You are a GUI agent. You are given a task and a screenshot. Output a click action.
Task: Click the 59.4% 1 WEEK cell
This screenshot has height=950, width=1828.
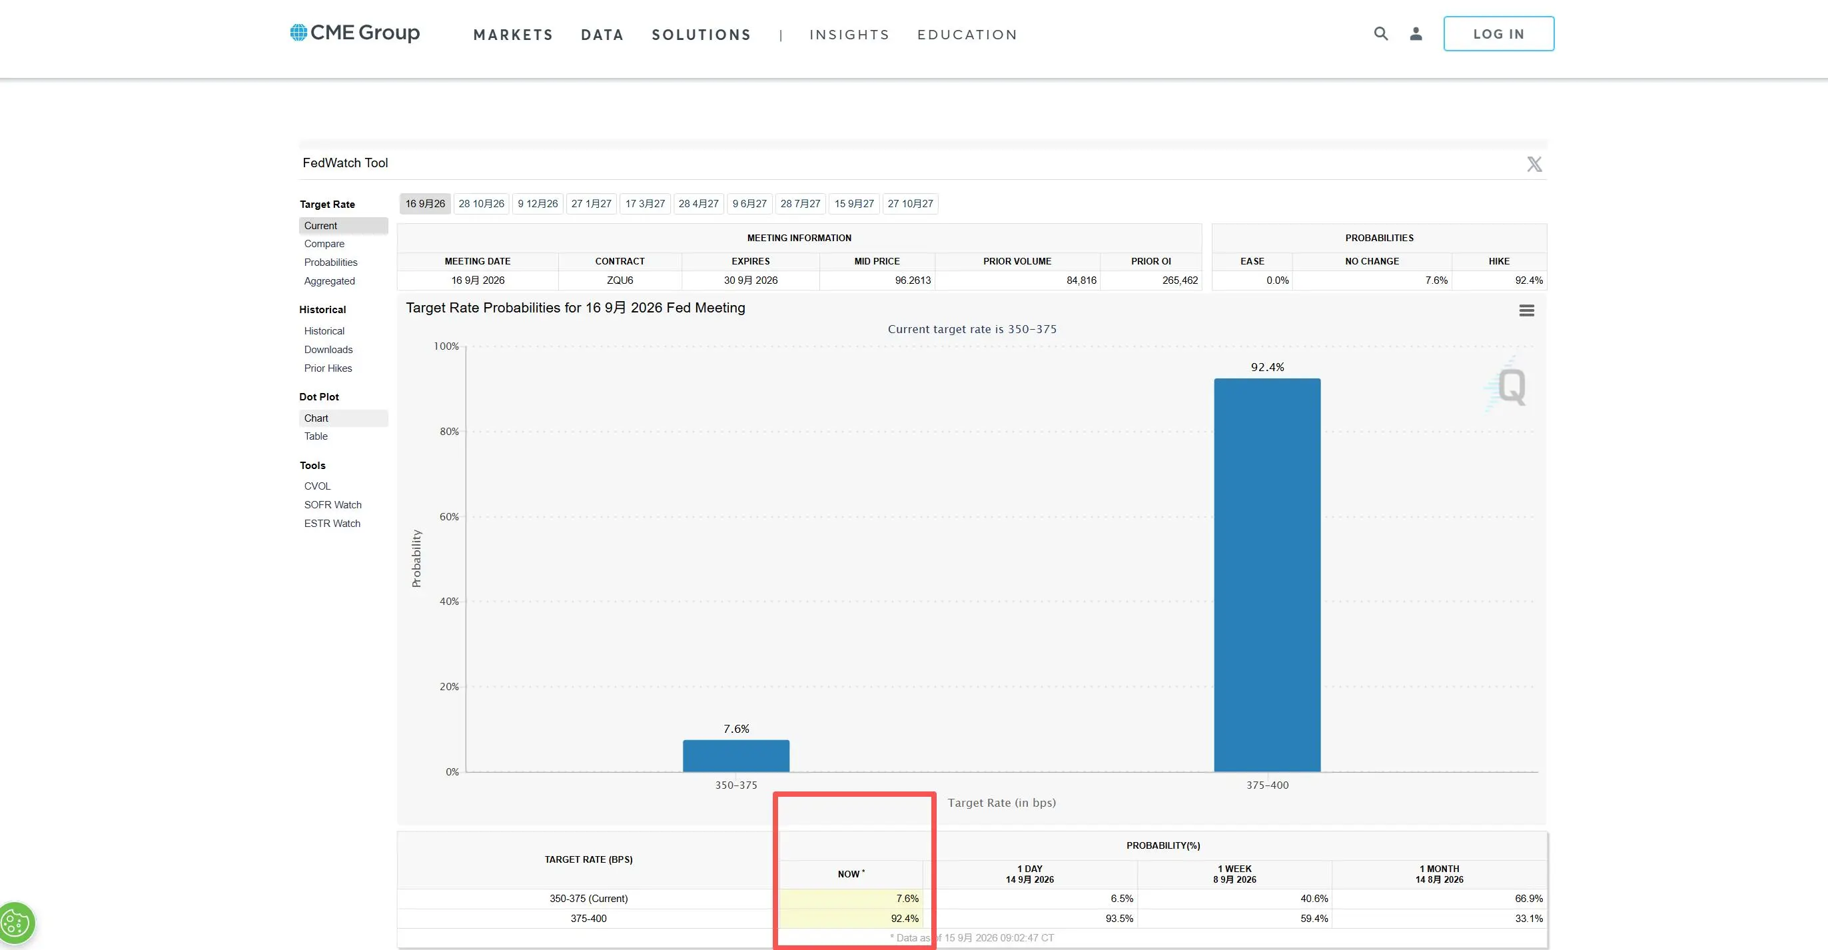click(x=1234, y=919)
